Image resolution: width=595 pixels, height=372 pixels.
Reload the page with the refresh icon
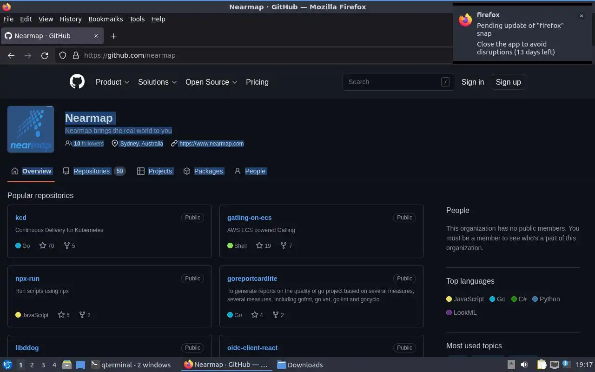pos(45,55)
